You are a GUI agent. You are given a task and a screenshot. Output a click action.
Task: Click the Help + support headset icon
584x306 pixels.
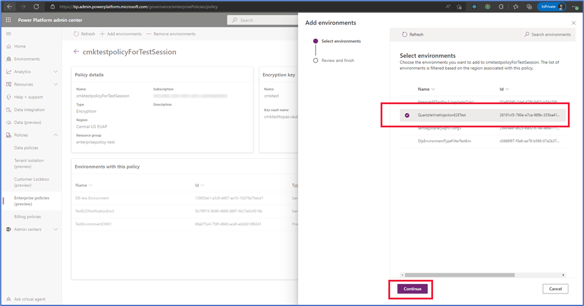point(9,96)
